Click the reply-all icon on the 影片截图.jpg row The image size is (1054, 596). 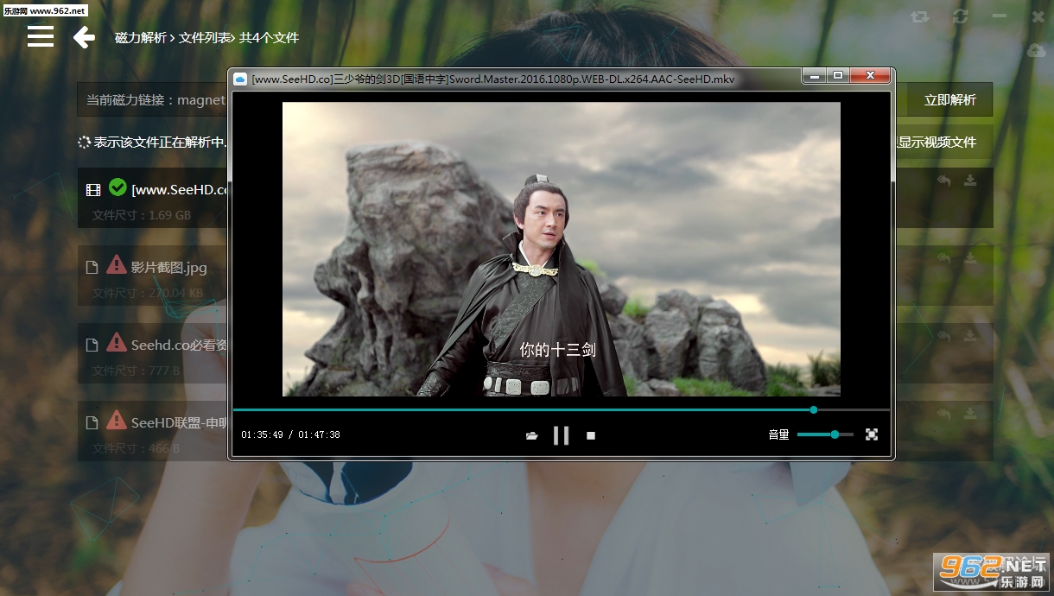(944, 258)
